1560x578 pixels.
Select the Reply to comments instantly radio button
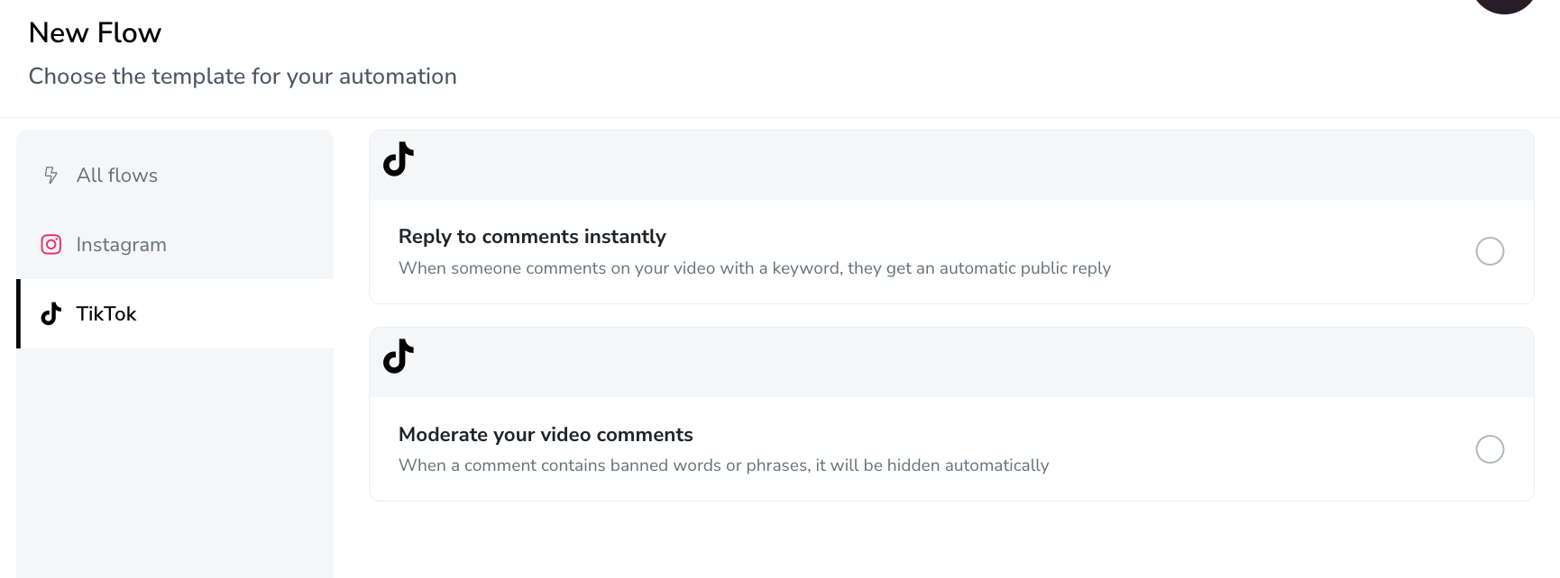click(1490, 251)
